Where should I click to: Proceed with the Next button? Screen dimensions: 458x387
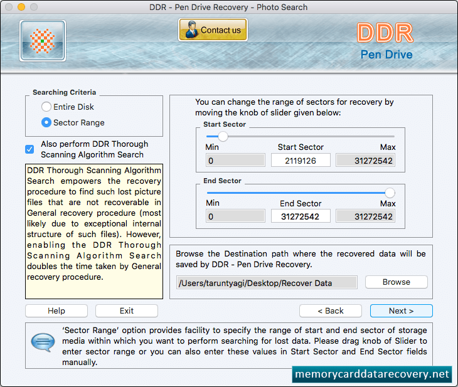[402, 310]
